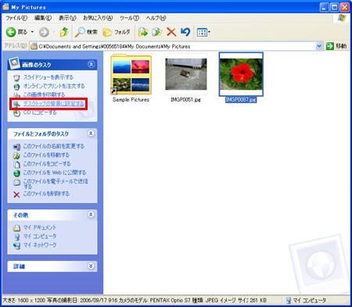Screen dimensions: 352x307
Task: Select the Sample Pictures folder thumbnail
Action: (x=131, y=74)
